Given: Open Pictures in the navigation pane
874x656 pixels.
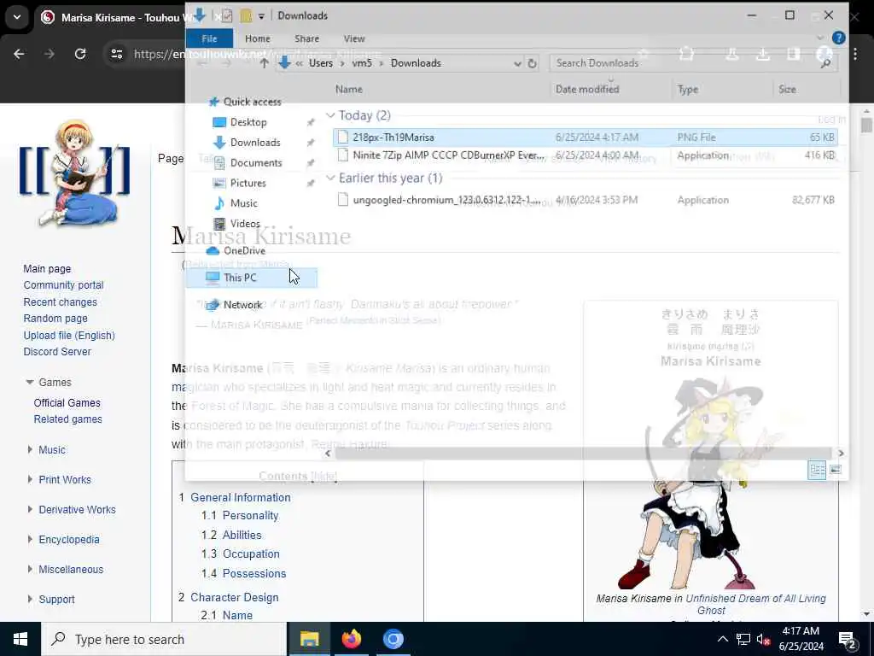Looking at the screenshot, I should click(248, 183).
